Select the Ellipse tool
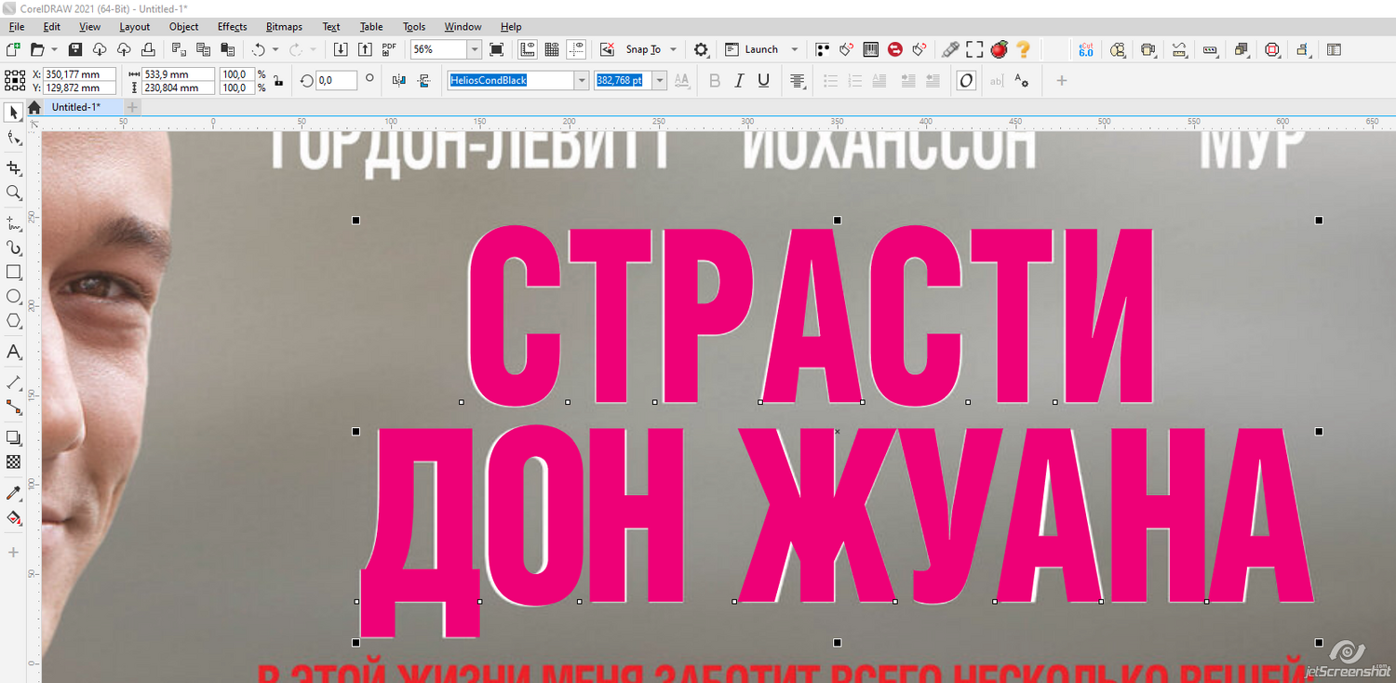The width and height of the screenshot is (1396, 683). 14,297
